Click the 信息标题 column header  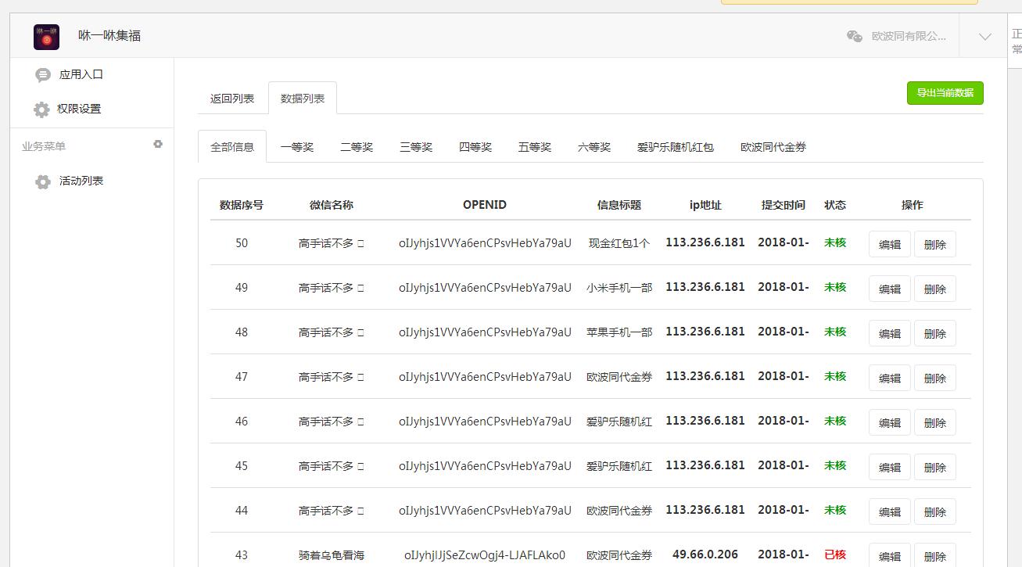[619, 205]
